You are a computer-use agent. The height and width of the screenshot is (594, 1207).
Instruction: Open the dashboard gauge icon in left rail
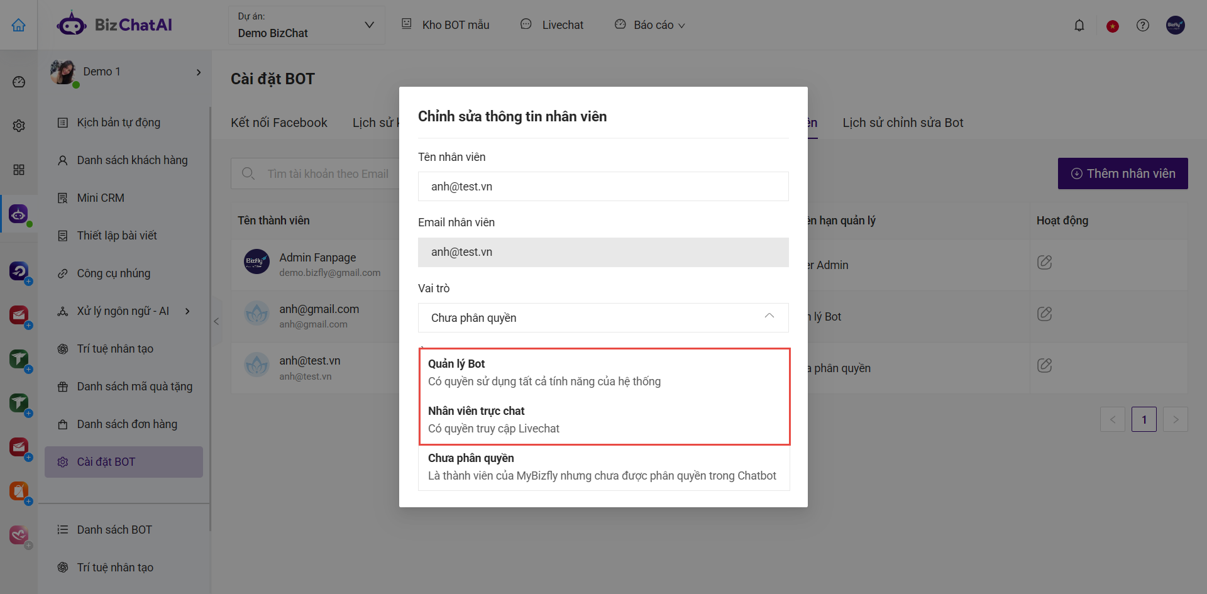[x=19, y=82]
